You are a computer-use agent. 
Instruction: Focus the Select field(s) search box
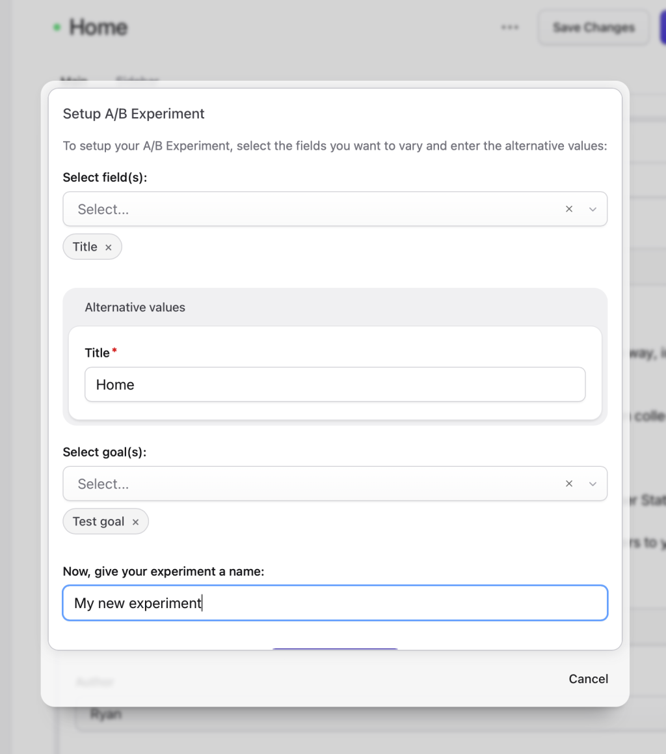tap(312, 209)
